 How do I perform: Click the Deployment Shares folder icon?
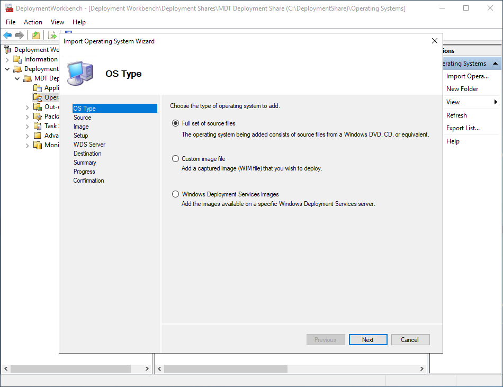click(17, 69)
